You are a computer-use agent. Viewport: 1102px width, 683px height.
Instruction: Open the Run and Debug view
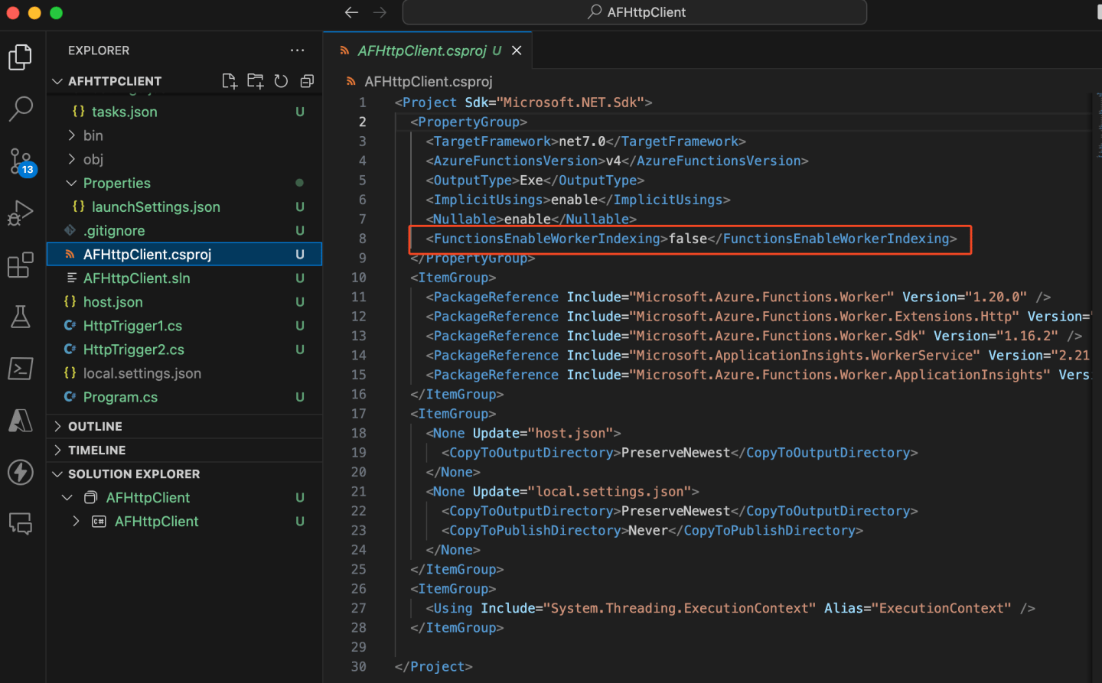pos(21,213)
